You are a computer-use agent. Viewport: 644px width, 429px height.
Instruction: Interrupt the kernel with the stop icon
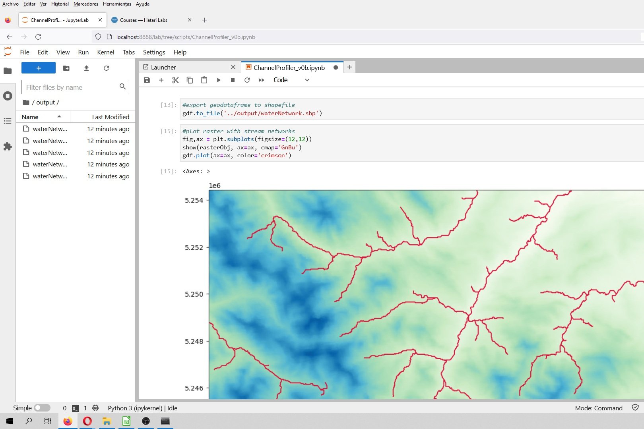pyautogui.click(x=233, y=80)
